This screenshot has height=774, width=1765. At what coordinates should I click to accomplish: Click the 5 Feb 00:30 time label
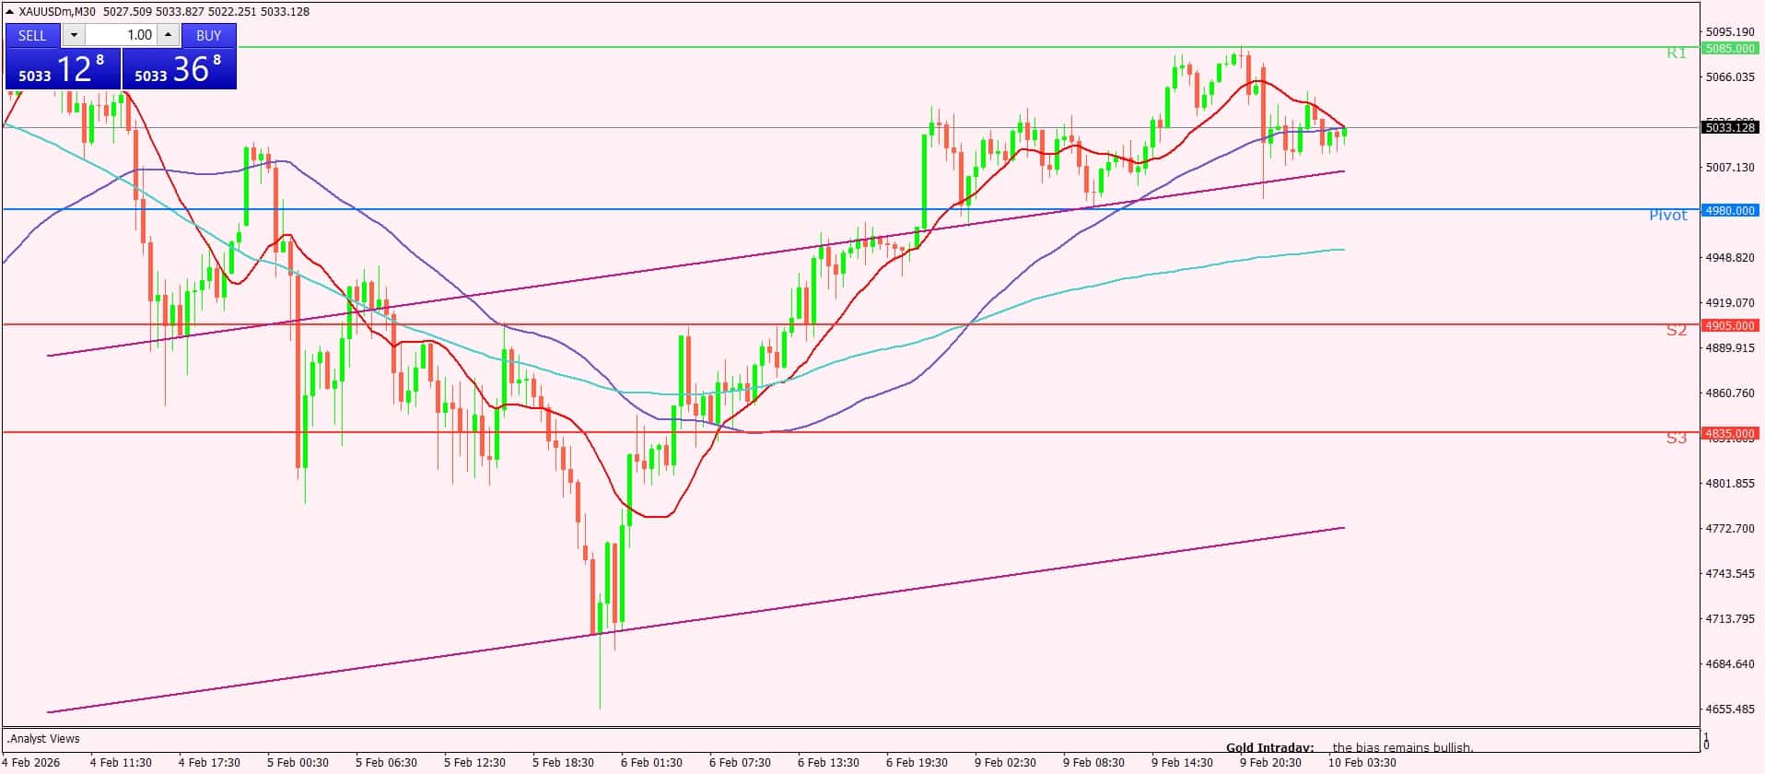pos(298,762)
